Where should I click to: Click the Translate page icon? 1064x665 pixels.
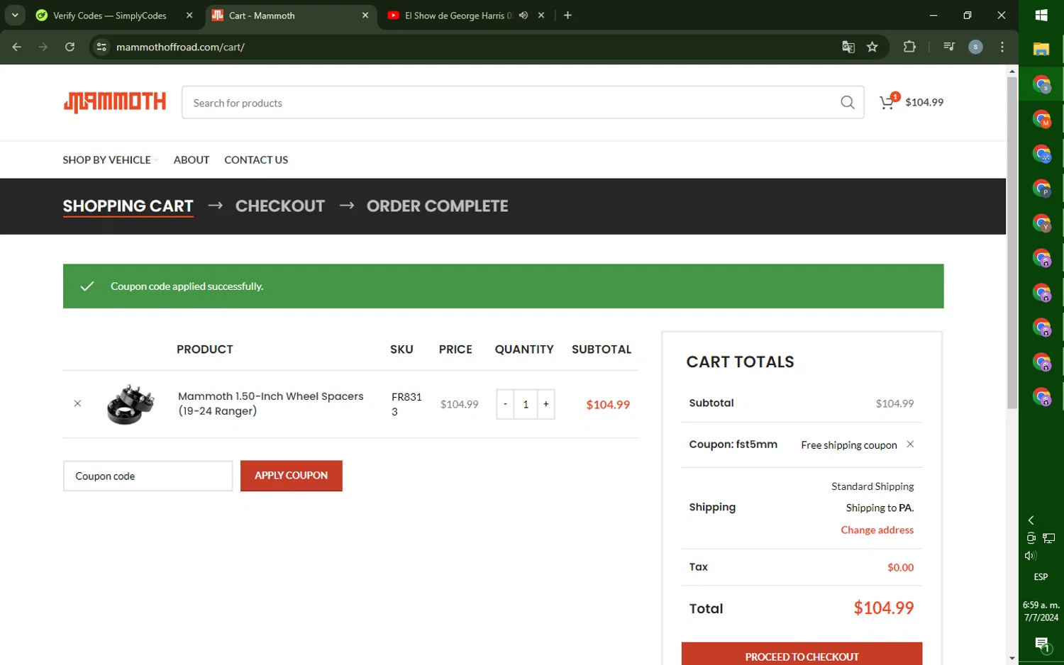[x=848, y=47]
